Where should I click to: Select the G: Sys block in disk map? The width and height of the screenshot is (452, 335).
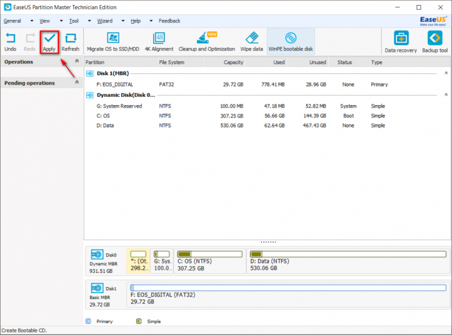point(162,261)
